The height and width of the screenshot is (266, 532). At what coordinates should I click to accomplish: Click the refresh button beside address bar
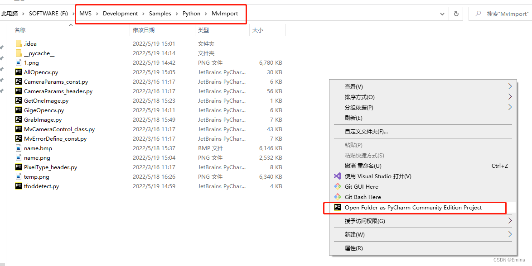pos(456,14)
